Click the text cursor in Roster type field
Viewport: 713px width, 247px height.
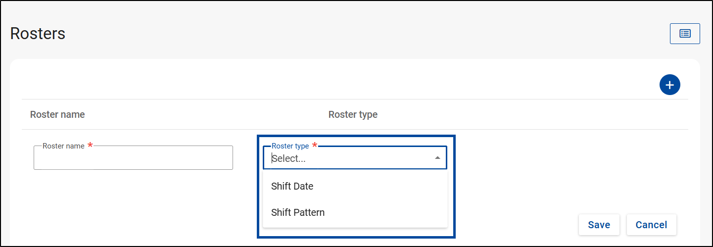tap(272, 158)
